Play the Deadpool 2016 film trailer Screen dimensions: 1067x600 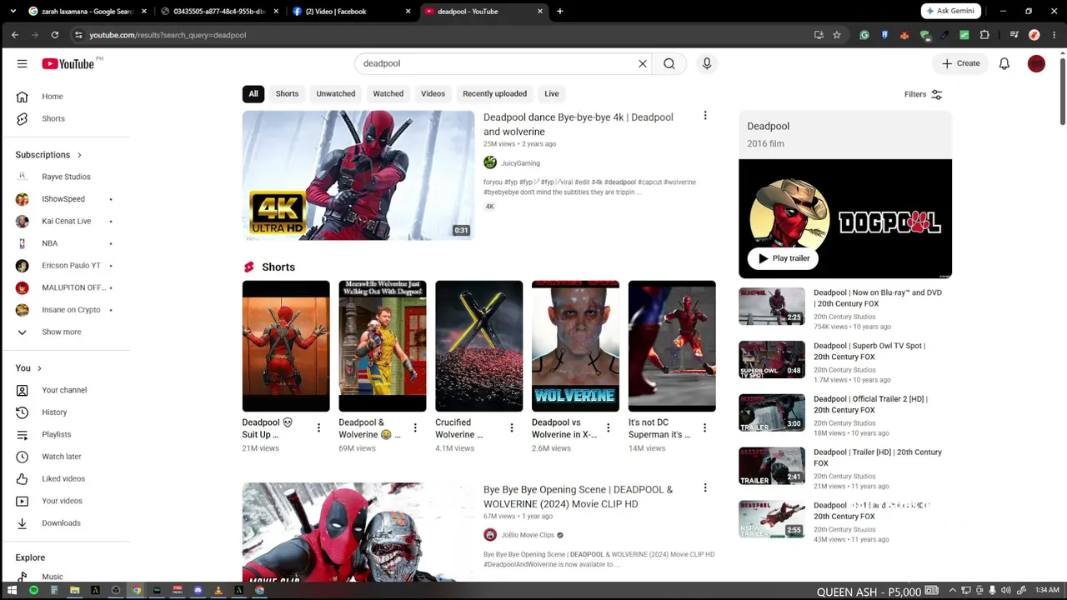click(784, 258)
